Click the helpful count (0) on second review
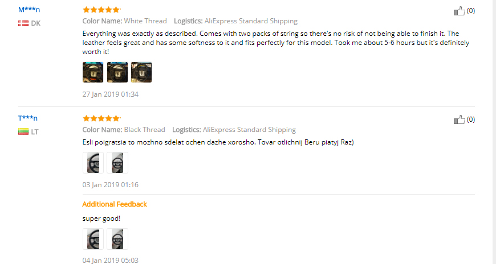This screenshot has height=264, width=496. [471, 119]
